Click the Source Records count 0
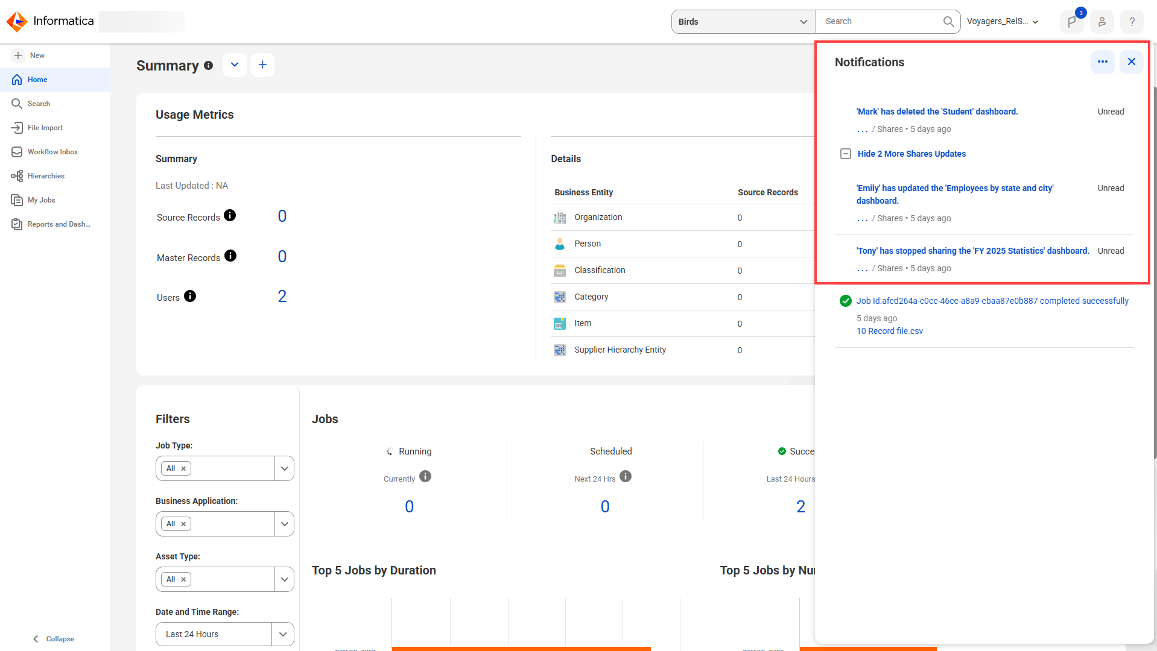The height and width of the screenshot is (651, 1157). click(x=282, y=216)
